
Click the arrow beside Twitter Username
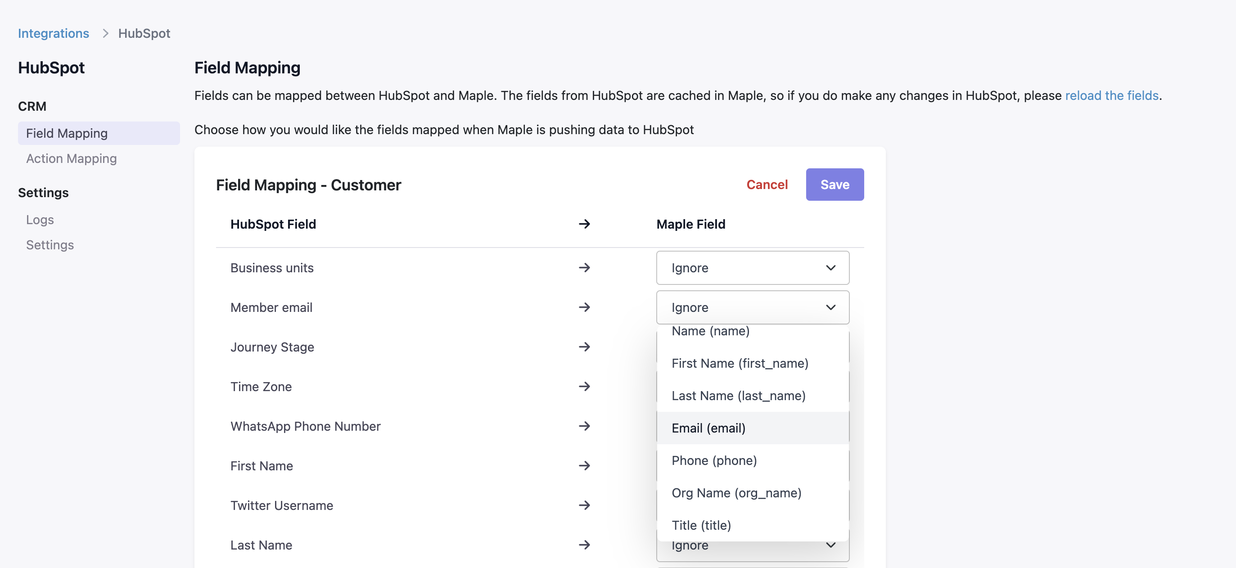[584, 505]
